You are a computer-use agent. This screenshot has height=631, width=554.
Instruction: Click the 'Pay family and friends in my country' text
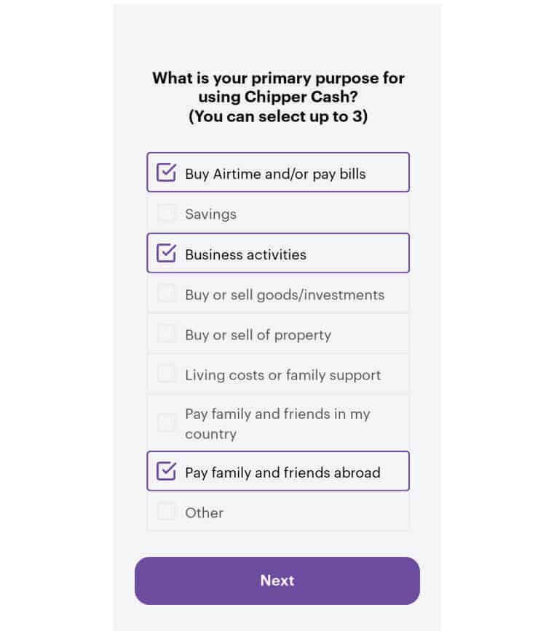pyautogui.click(x=277, y=423)
